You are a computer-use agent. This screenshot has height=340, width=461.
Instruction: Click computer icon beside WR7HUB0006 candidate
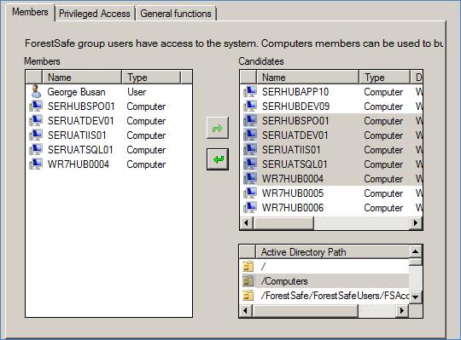pyautogui.click(x=250, y=207)
